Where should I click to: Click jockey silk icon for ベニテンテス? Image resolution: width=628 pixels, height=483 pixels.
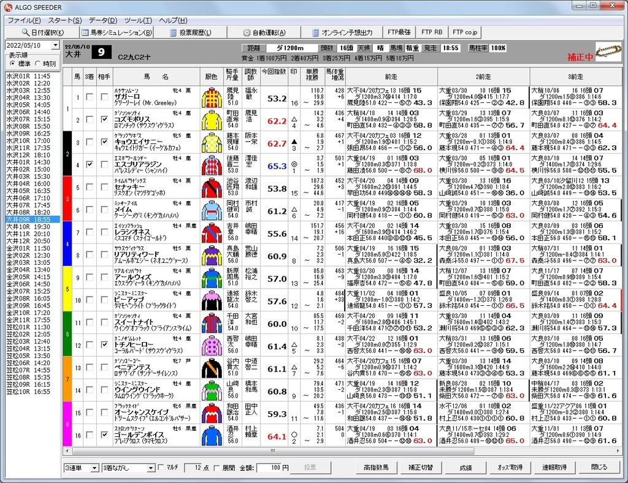212,368
